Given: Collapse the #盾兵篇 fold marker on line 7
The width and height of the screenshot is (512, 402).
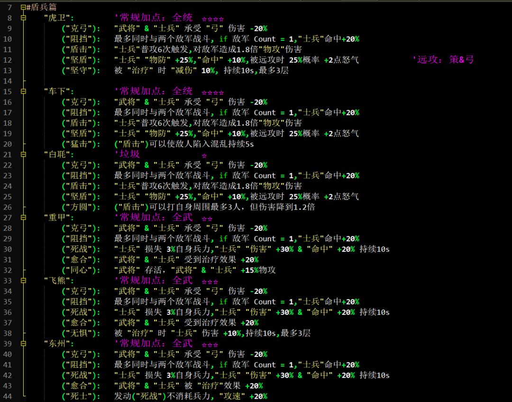Looking at the screenshot, I should [x=23, y=7].
